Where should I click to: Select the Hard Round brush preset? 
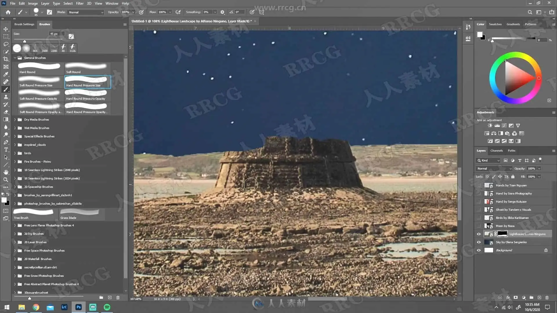pyautogui.click(x=39, y=68)
